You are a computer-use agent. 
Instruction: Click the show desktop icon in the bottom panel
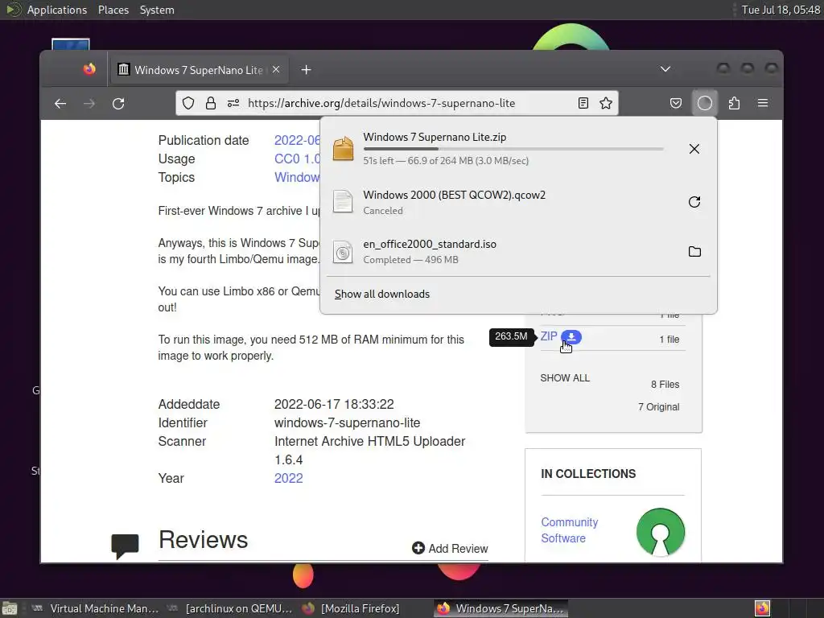tap(10, 608)
